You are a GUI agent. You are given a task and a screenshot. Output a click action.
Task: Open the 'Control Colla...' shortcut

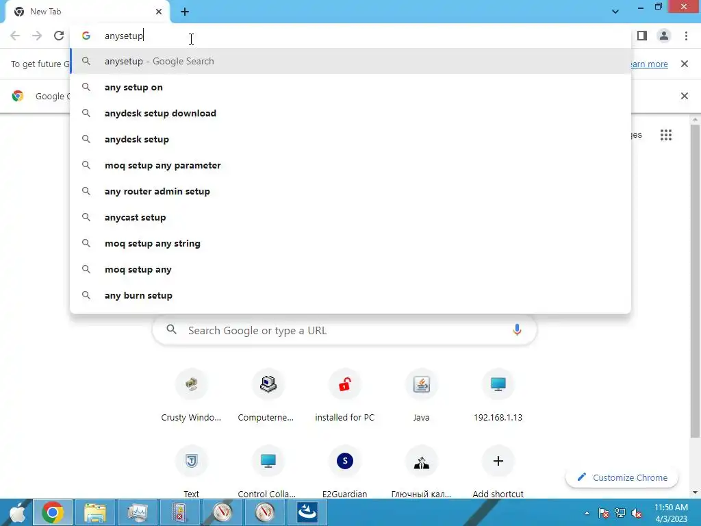268,472
